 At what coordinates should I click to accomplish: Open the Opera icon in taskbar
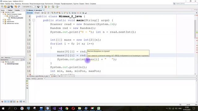click(73, 108)
